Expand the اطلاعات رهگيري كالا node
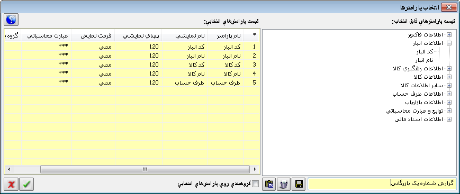This screenshot has width=460, height=194. [448, 69]
